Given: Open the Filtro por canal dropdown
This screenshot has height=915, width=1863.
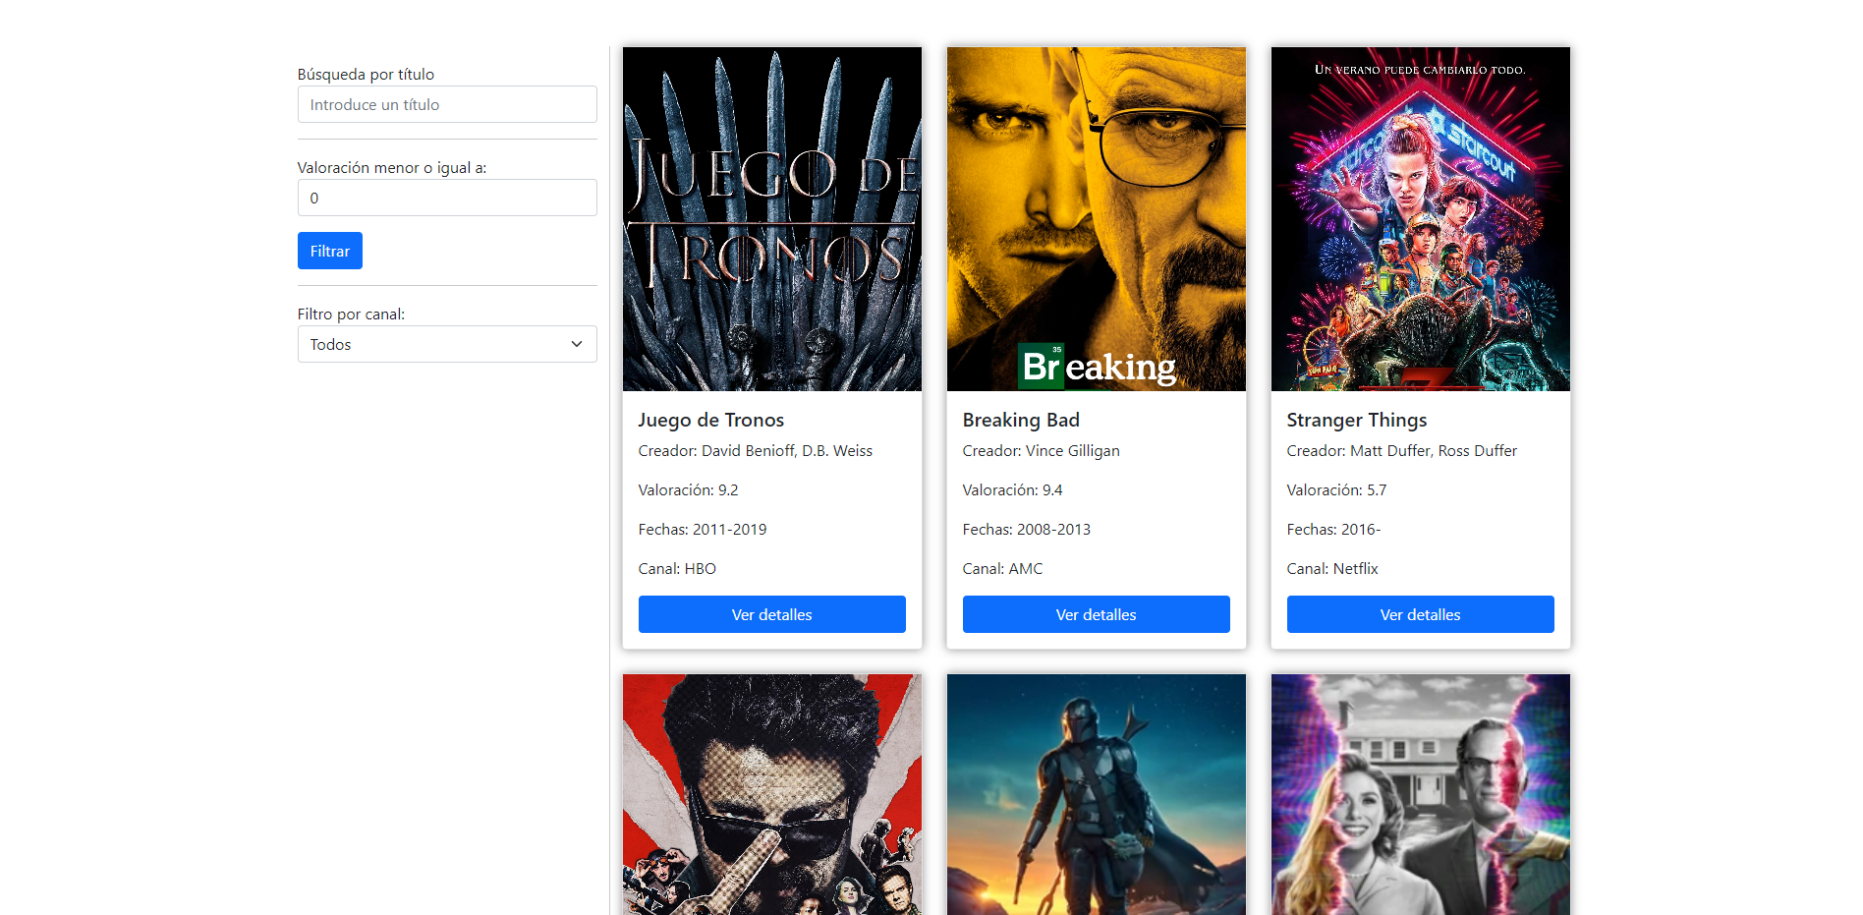Looking at the screenshot, I should coord(447,344).
